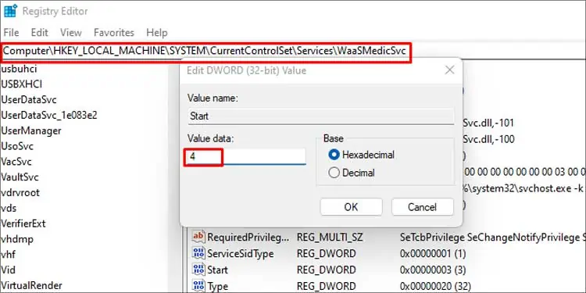Select the VerifierExt key

[23, 223]
